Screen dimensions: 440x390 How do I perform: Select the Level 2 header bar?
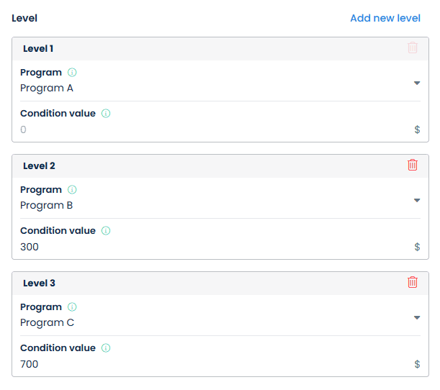[x=209, y=166]
